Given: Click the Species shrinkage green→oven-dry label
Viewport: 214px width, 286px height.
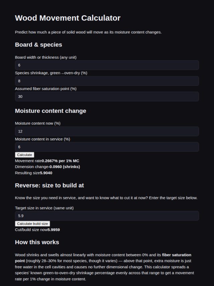Looking at the screenshot, I should coord(51,73).
